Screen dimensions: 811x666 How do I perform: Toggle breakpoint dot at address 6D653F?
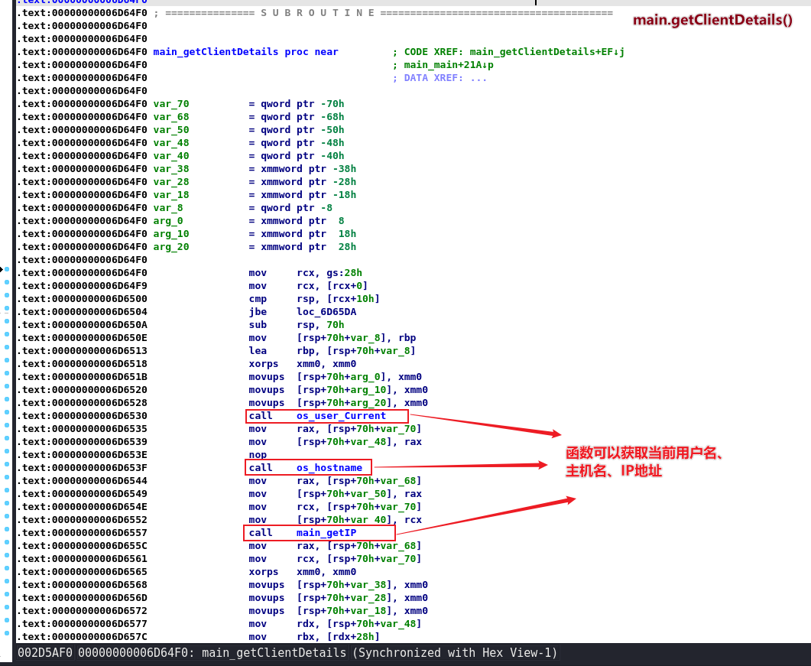click(x=7, y=468)
